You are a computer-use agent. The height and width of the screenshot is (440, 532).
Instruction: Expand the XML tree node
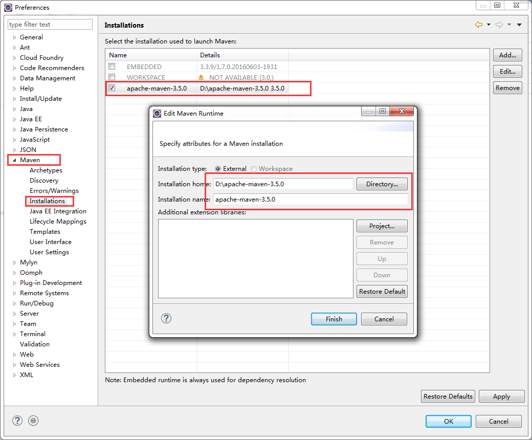click(x=14, y=375)
